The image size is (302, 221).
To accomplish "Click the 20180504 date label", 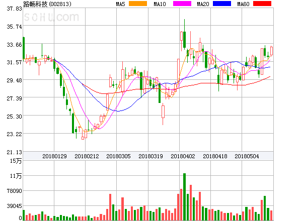I will [x=247, y=156].
